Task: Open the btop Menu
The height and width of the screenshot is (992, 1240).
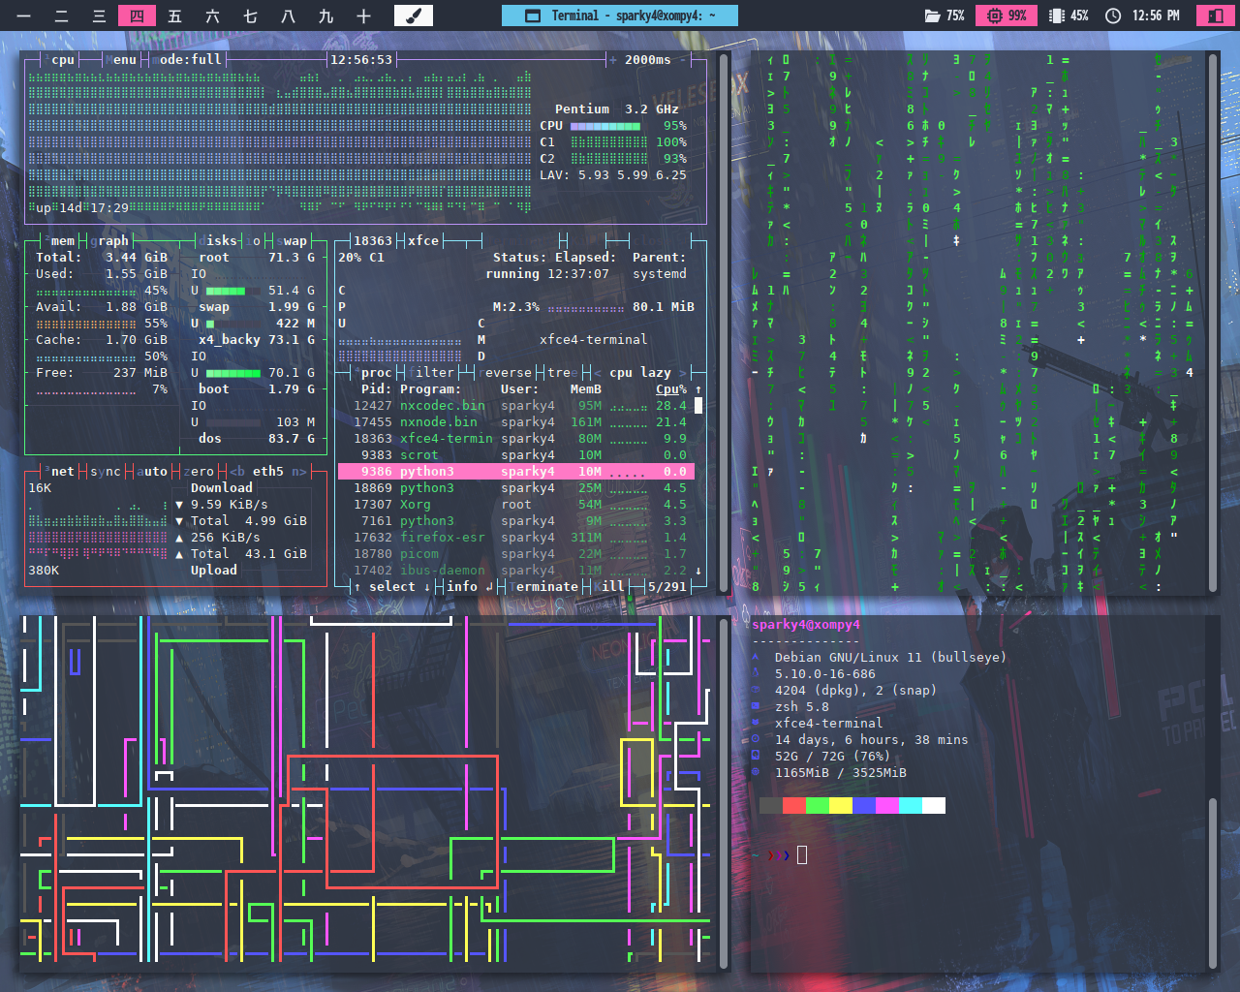Action: point(121,60)
